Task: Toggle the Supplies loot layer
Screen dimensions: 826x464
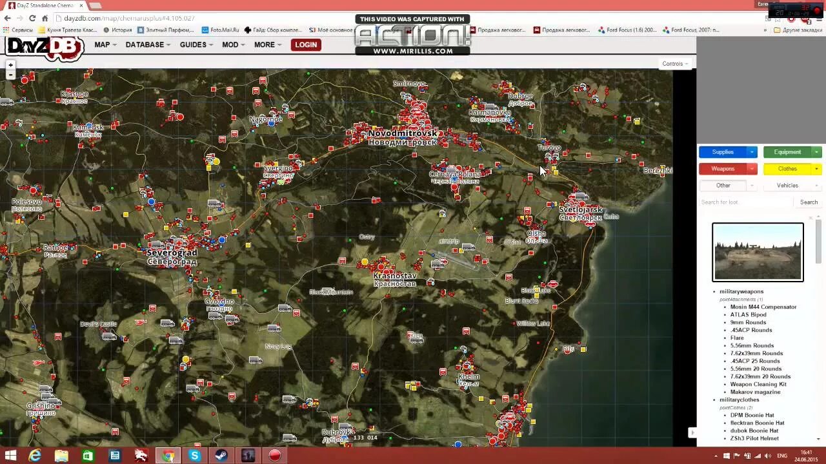Action: coord(723,152)
